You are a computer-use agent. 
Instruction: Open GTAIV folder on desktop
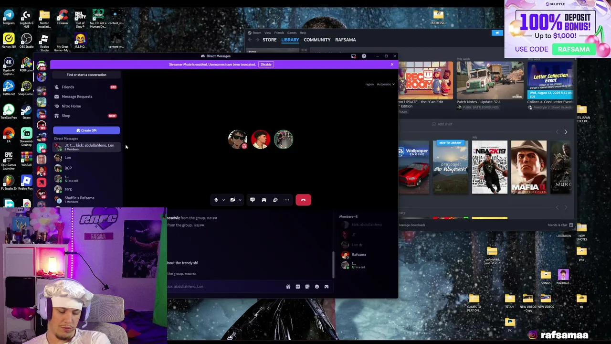pyautogui.click(x=510, y=301)
